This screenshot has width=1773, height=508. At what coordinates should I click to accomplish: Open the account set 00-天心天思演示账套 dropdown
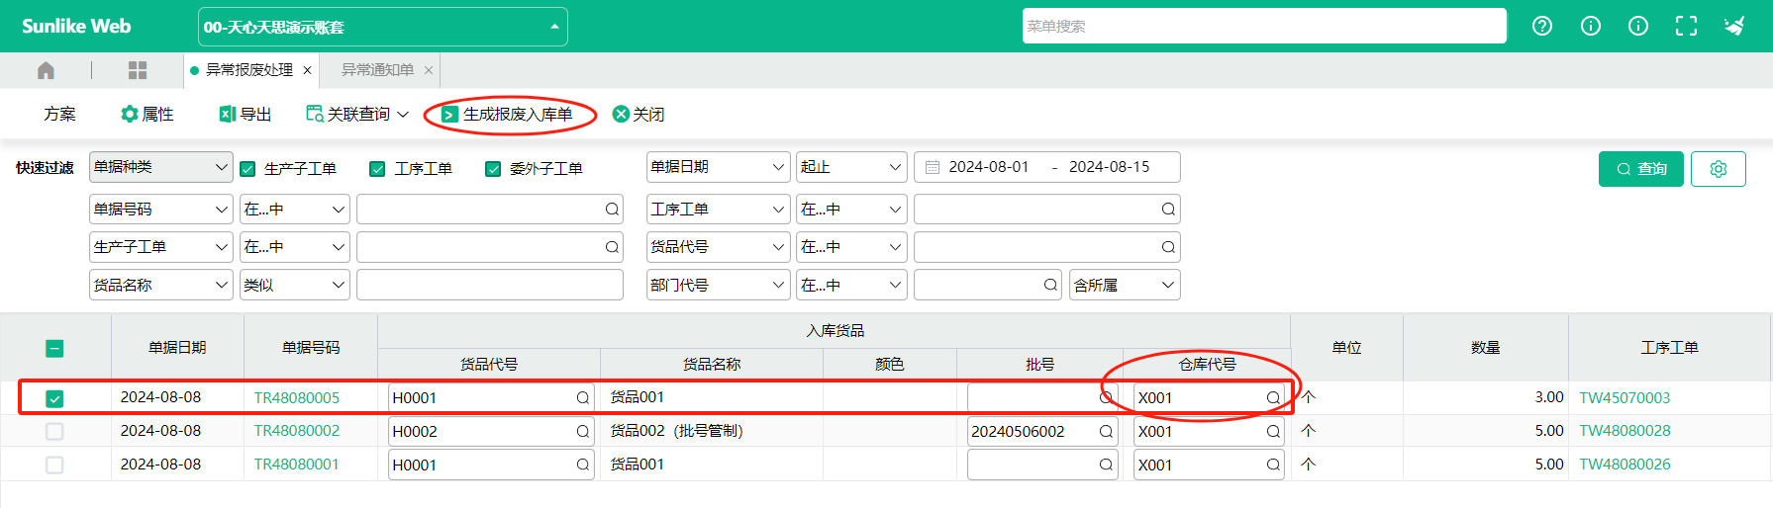coord(383,27)
